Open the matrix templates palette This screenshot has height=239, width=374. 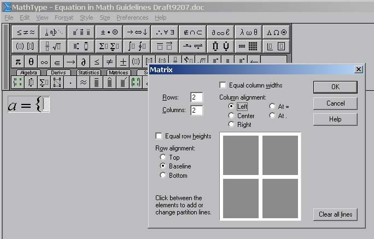tap(249, 46)
